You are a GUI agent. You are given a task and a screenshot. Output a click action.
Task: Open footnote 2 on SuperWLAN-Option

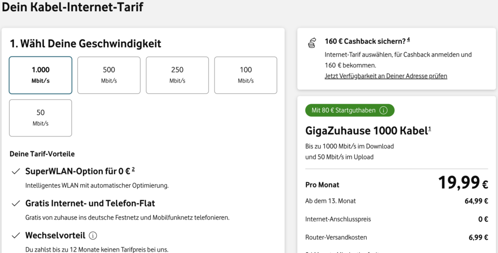click(x=133, y=169)
